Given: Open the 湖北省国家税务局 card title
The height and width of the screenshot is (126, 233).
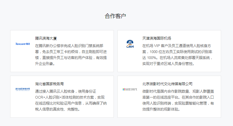Looking at the screenshot, I should 49,84.
